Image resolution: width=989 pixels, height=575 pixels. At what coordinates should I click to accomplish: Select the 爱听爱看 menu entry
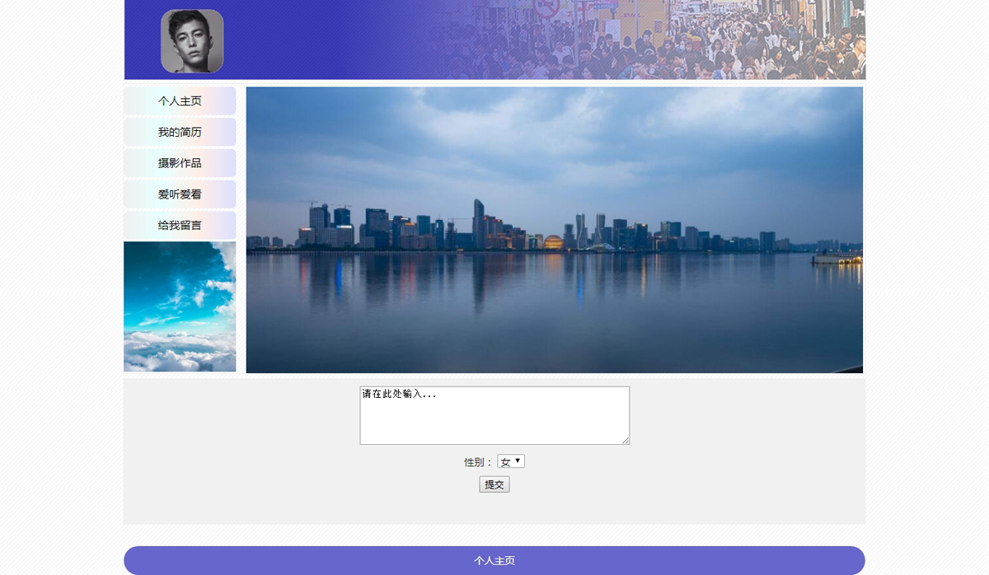(180, 194)
